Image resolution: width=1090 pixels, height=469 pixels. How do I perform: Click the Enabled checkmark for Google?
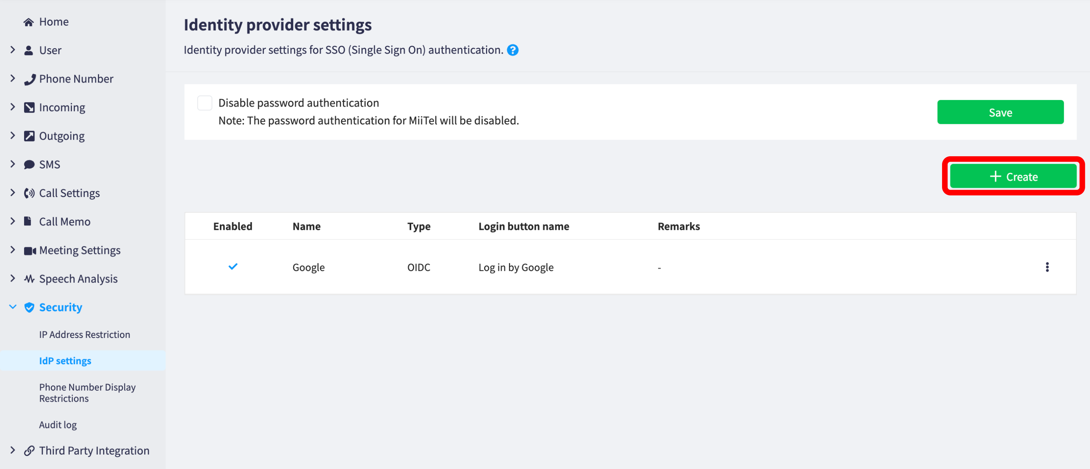click(x=233, y=267)
